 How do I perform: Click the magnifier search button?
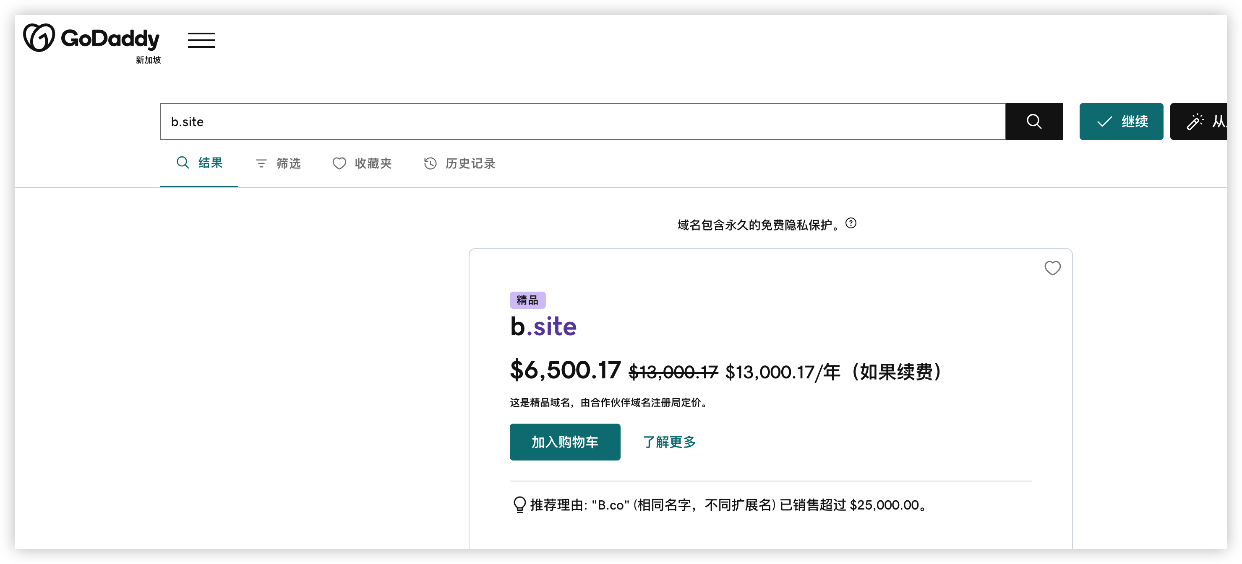point(1033,122)
